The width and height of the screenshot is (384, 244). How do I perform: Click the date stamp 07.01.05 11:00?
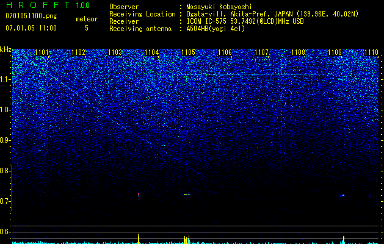pos(31,28)
